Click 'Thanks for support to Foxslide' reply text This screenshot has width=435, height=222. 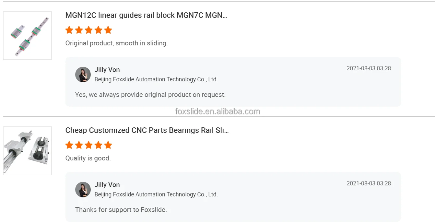click(121, 210)
